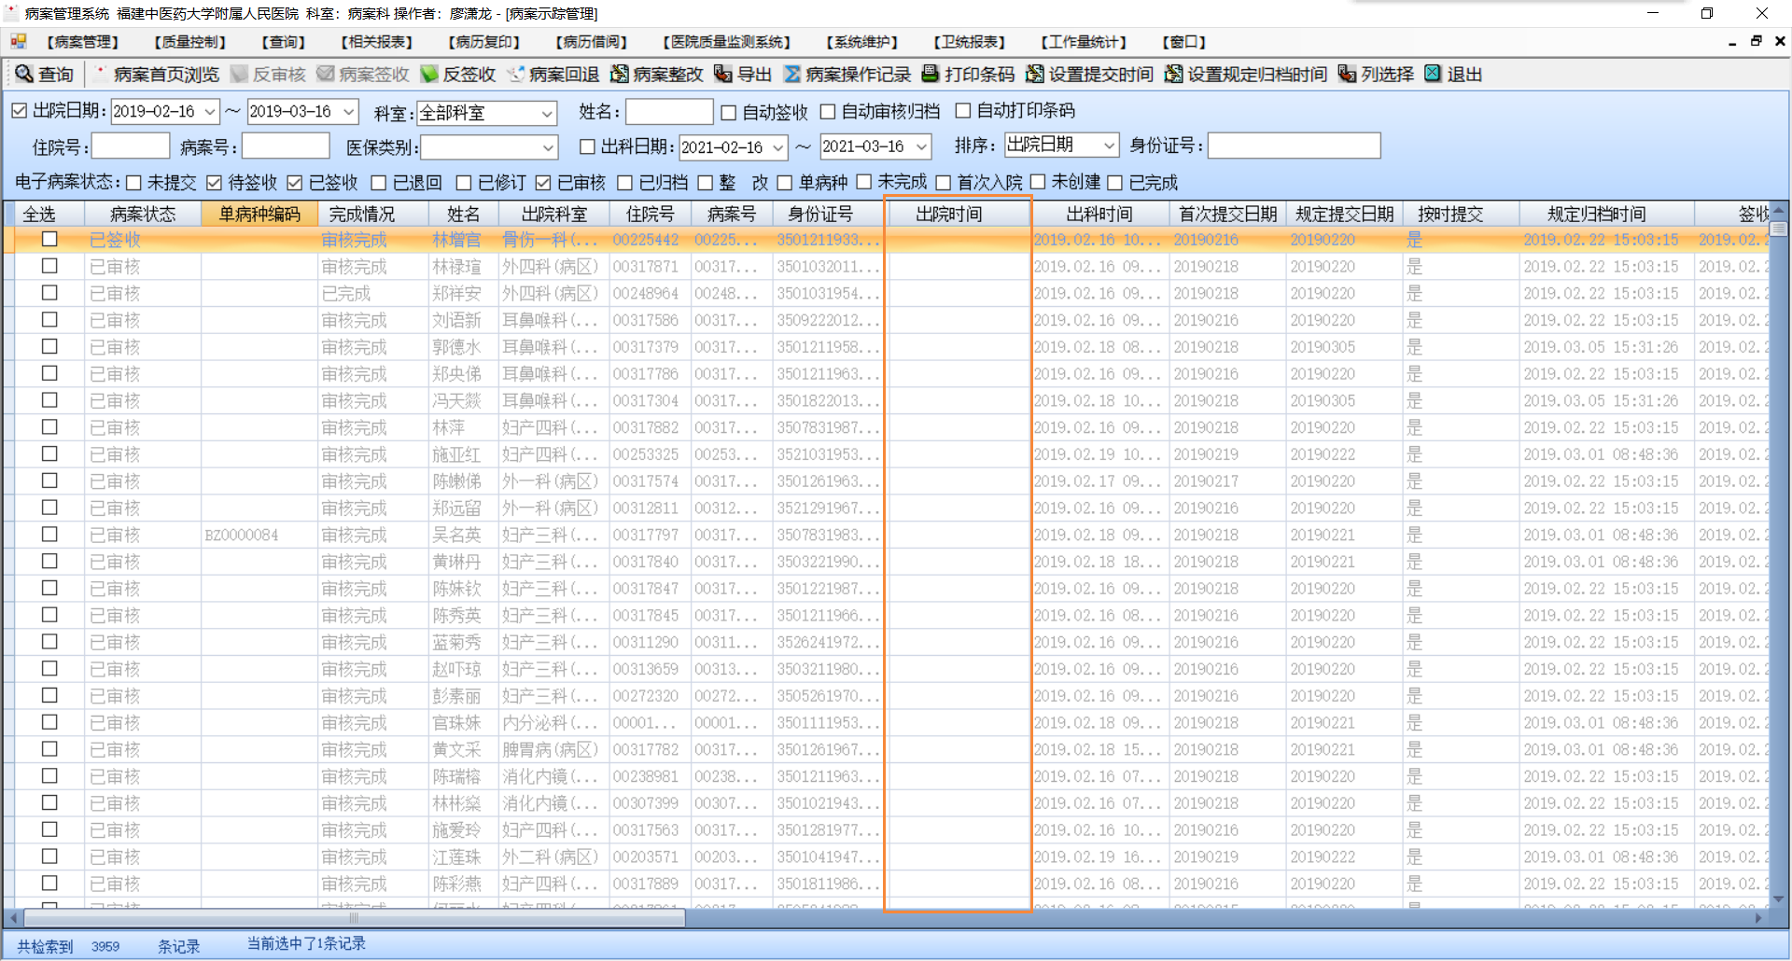Open the 病案管理 menu

click(82, 42)
